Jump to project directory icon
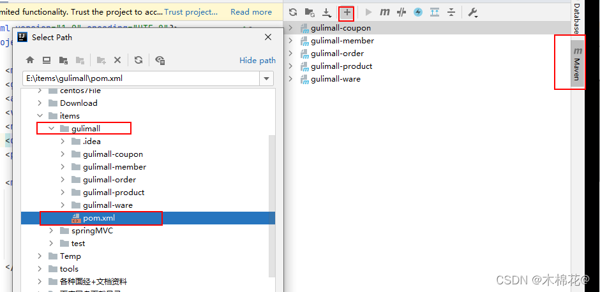The width and height of the screenshot is (600, 292). 64,60
